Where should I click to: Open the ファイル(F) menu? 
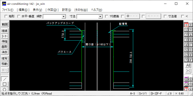point(8,10)
